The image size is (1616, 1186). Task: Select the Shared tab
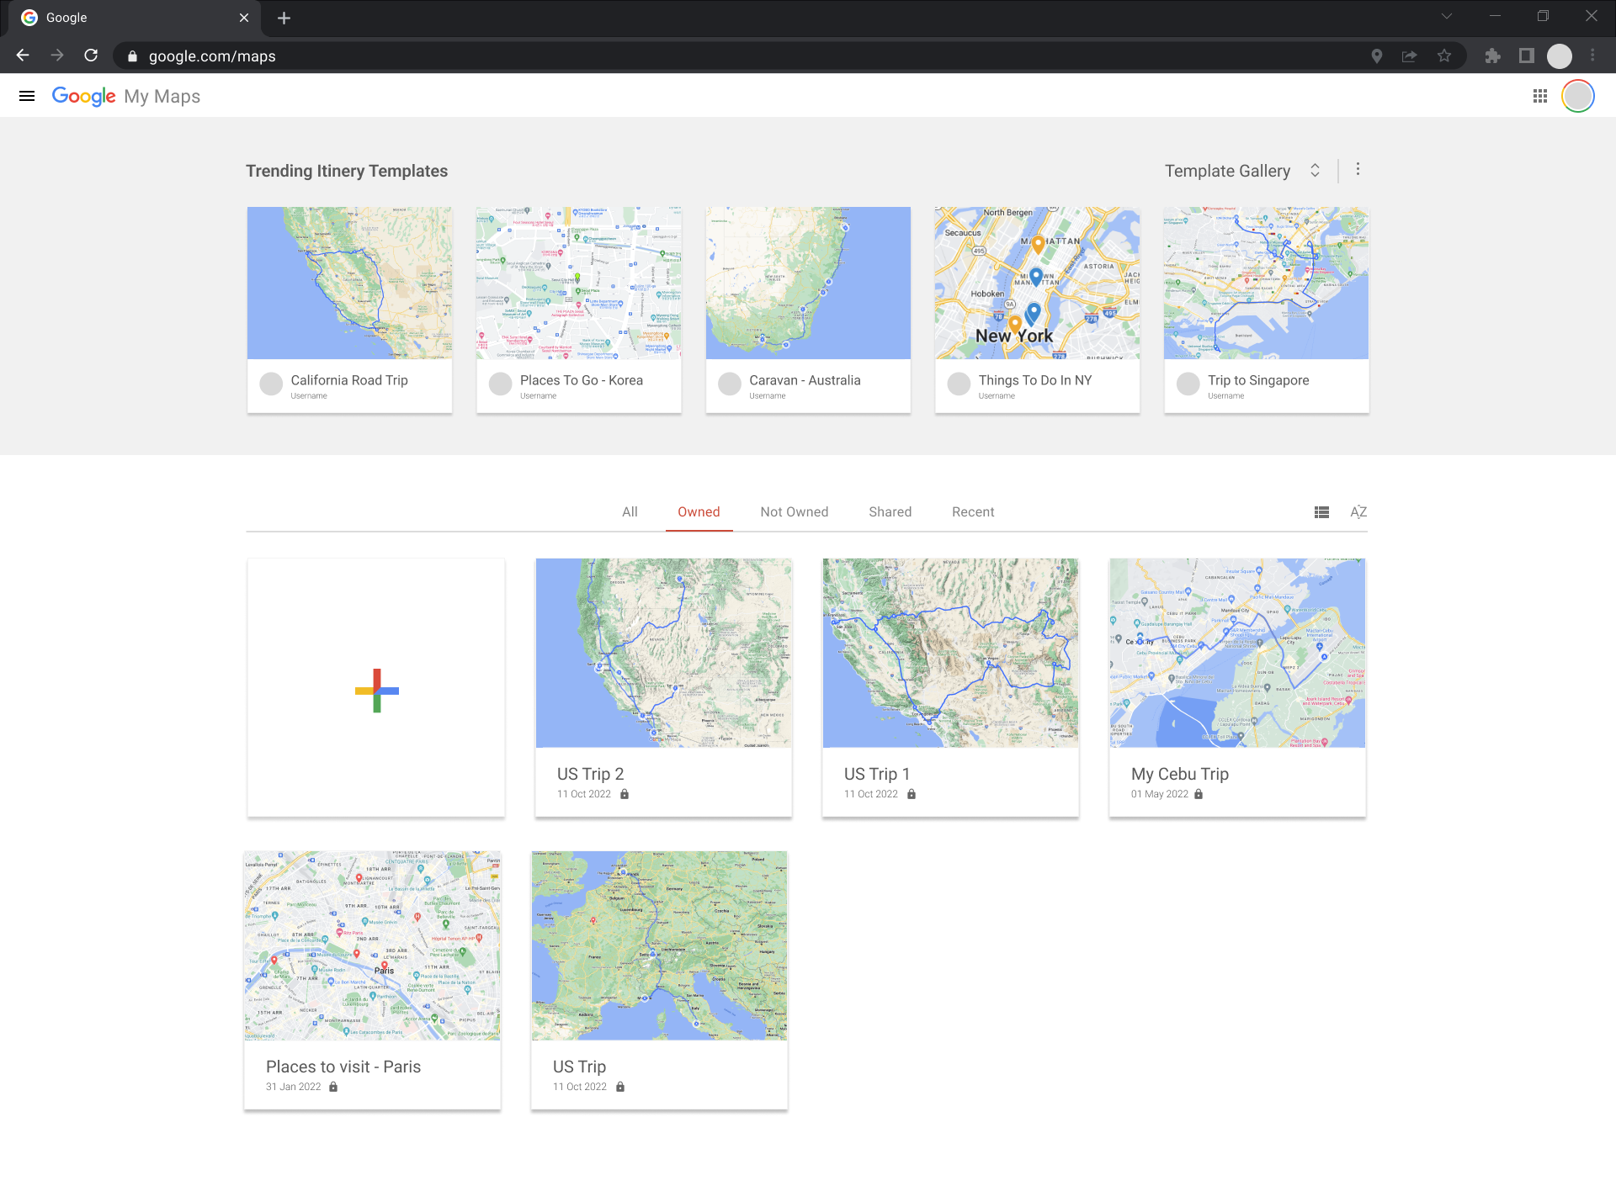point(890,512)
